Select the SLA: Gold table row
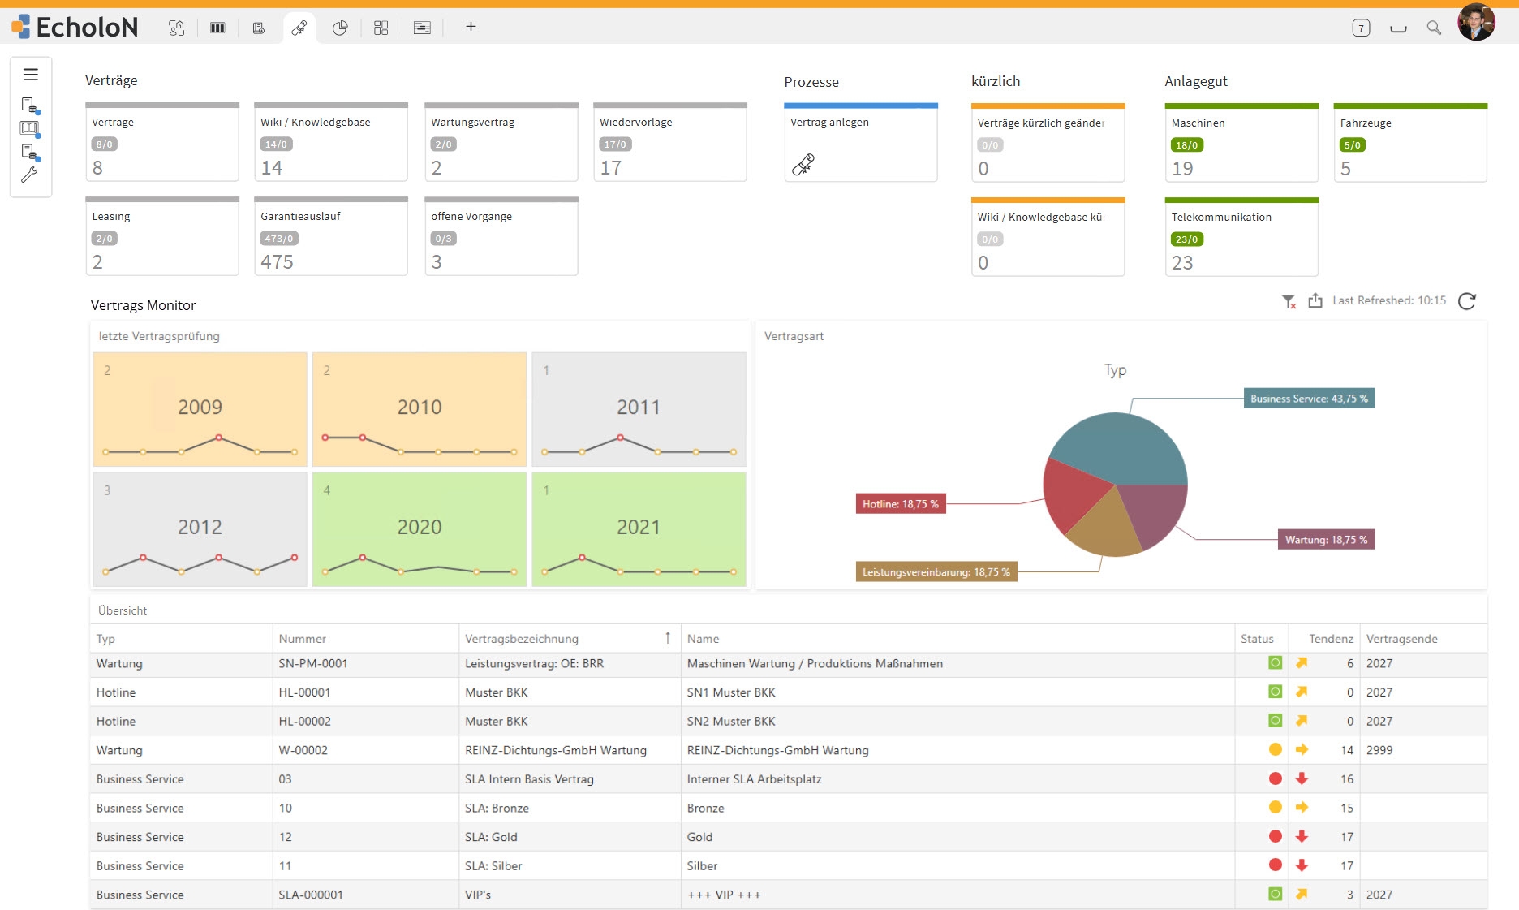 pyautogui.click(x=788, y=837)
